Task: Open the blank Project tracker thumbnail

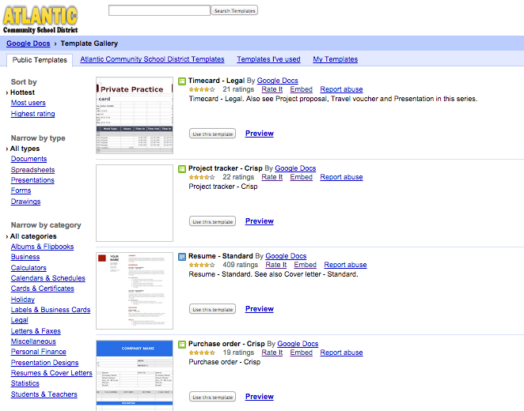Action: pos(135,203)
